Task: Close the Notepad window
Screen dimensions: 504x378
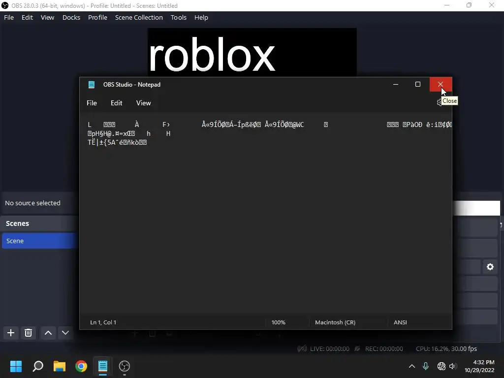Action: (441, 84)
